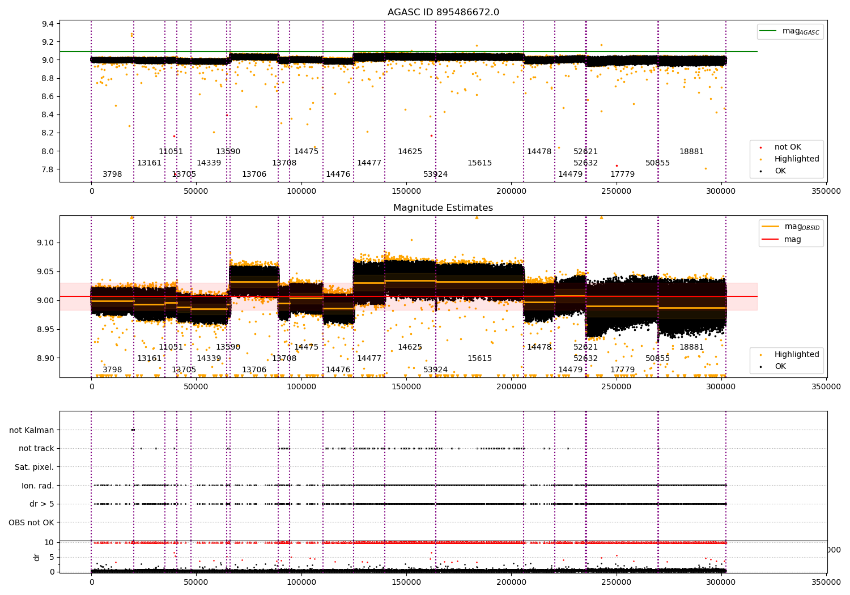Viewport: 850px width, 595px height.
Task: Click obsid label 11051 in the top plot
Action: point(171,151)
